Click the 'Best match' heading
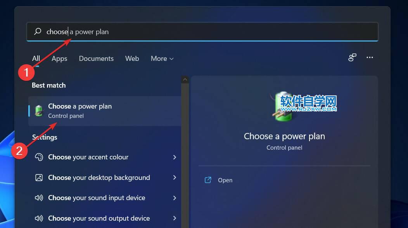 point(48,85)
